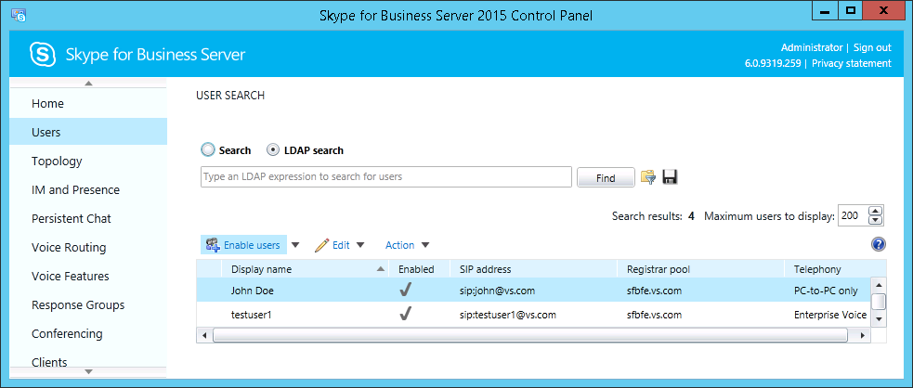Click sfbfe.vs.com pool for John Doe
Viewport: 913px width, 388px height.
pyautogui.click(x=655, y=291)
